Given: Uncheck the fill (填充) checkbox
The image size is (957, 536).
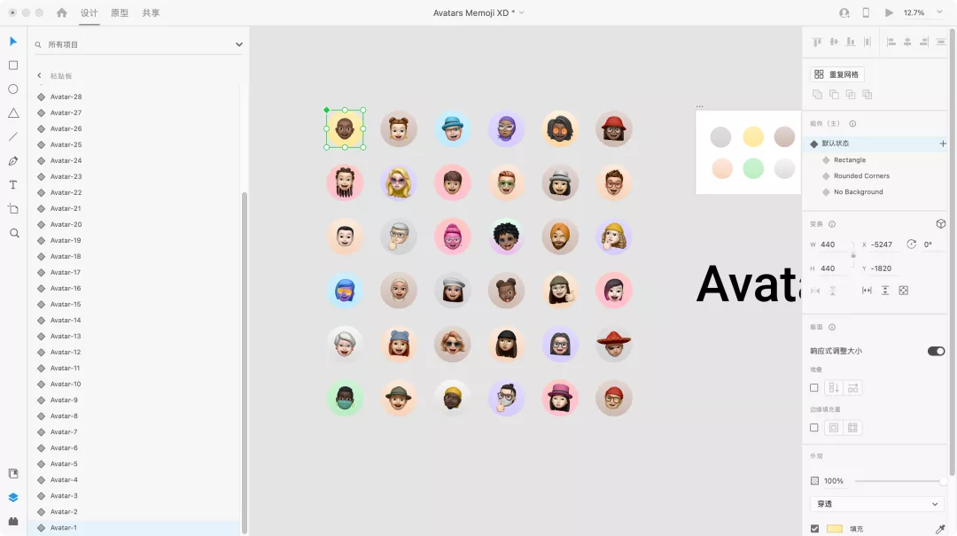Looking at the screenshot, I should click(814, 529).
